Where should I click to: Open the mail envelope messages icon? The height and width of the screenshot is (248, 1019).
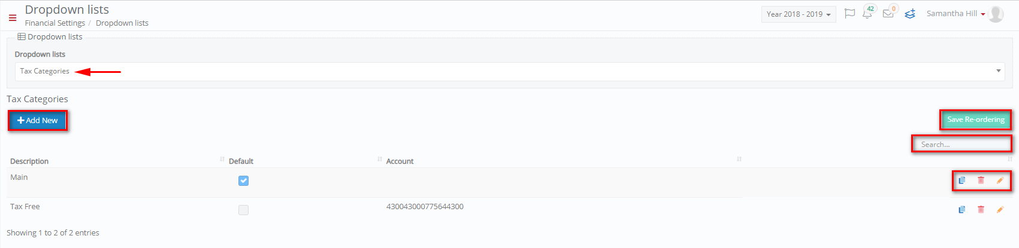(x=888, y=13)
